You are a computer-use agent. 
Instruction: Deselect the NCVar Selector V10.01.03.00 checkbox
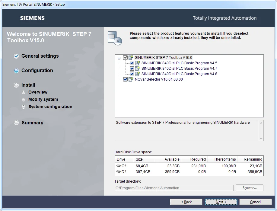pos(126,79)
